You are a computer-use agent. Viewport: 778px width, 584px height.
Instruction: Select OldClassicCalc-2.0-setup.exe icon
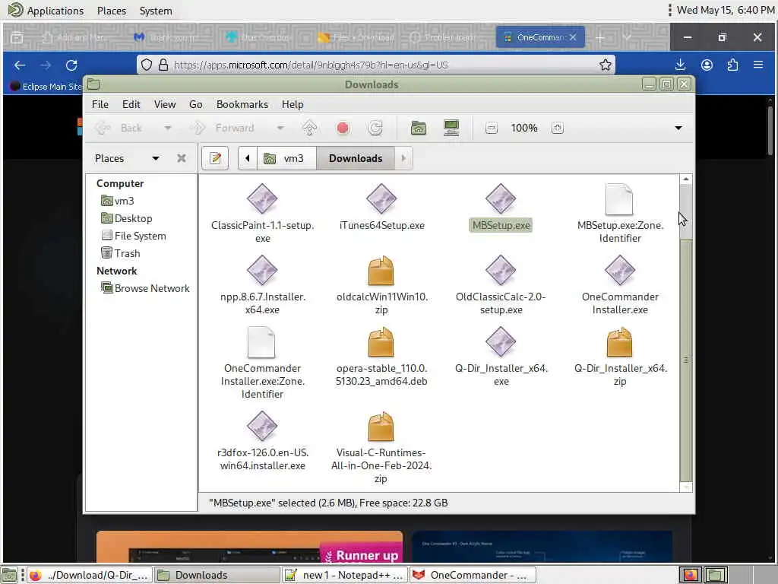pyautogui.click(x=501, y=271)
